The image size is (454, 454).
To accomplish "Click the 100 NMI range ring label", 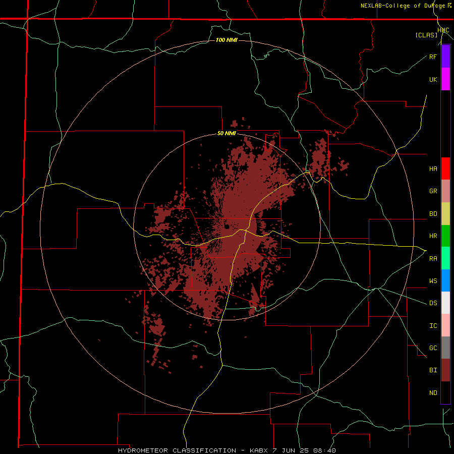I will pyautogui.click(x=226, y=40).
